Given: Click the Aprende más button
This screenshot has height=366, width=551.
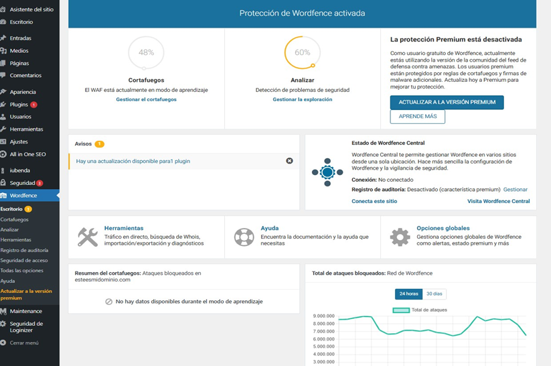Looking at the screenshot, I should tap(418, 117).
